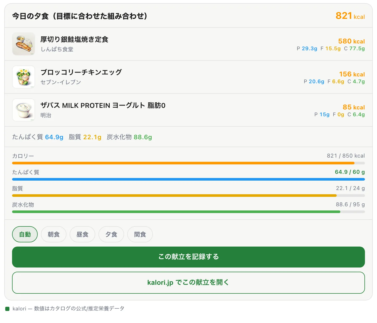Click the yellow 脂質 progress bar
Viewport: 377px width, 323px height.
[x=188, y=196]
